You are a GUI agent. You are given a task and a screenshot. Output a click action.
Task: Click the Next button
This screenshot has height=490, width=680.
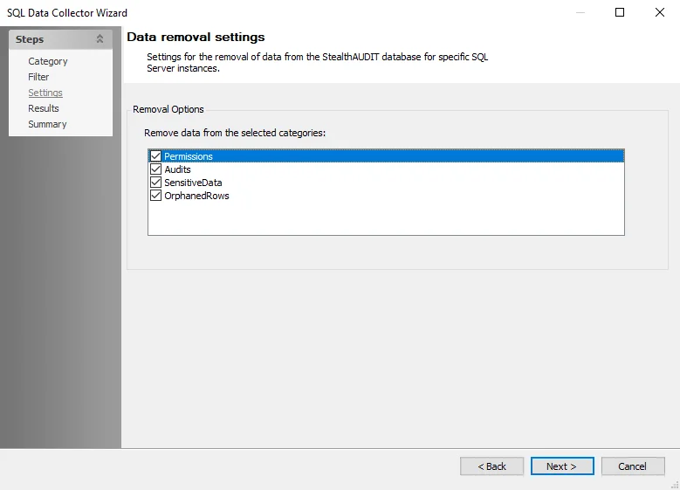click(562, 466)
